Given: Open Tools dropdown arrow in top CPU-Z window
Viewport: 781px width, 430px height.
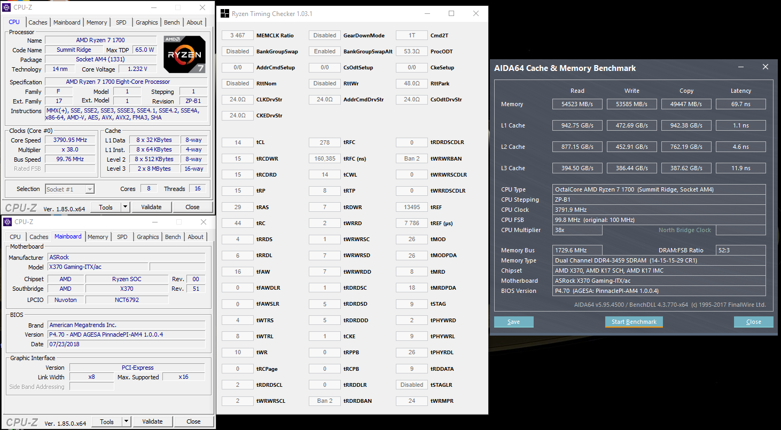Looking at the screenshot, I should (125, 207).
